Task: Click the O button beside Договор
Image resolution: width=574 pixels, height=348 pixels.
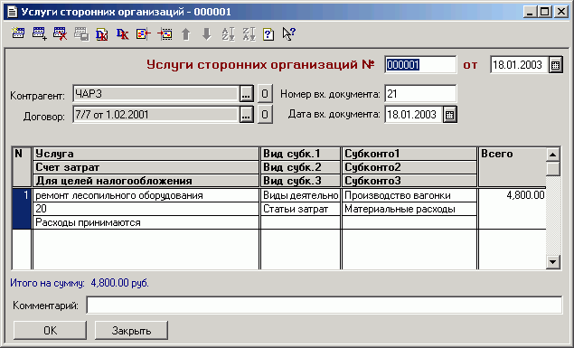Action: [x=265, y=115]
